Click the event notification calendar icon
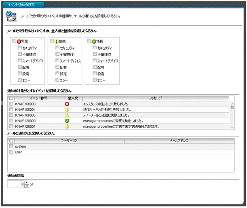The width and height of the screenshot is (247, 208). tap(11, 17)
